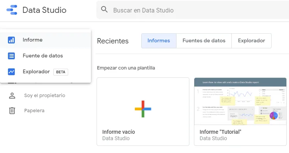This screenshot has height=153, width=289.
Task: Click the Recientes heading
Action: [x=112, y=41]
